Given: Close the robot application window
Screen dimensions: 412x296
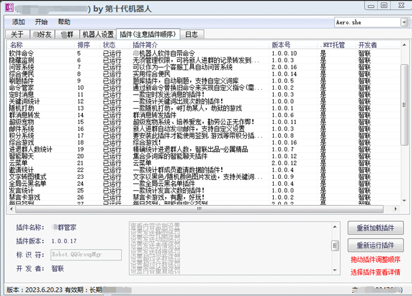Looking at the screenshot, I should tap(399, 7).
